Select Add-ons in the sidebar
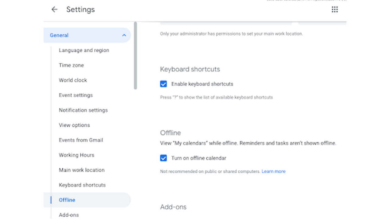 pyautogui.click(x=69, y=215)
